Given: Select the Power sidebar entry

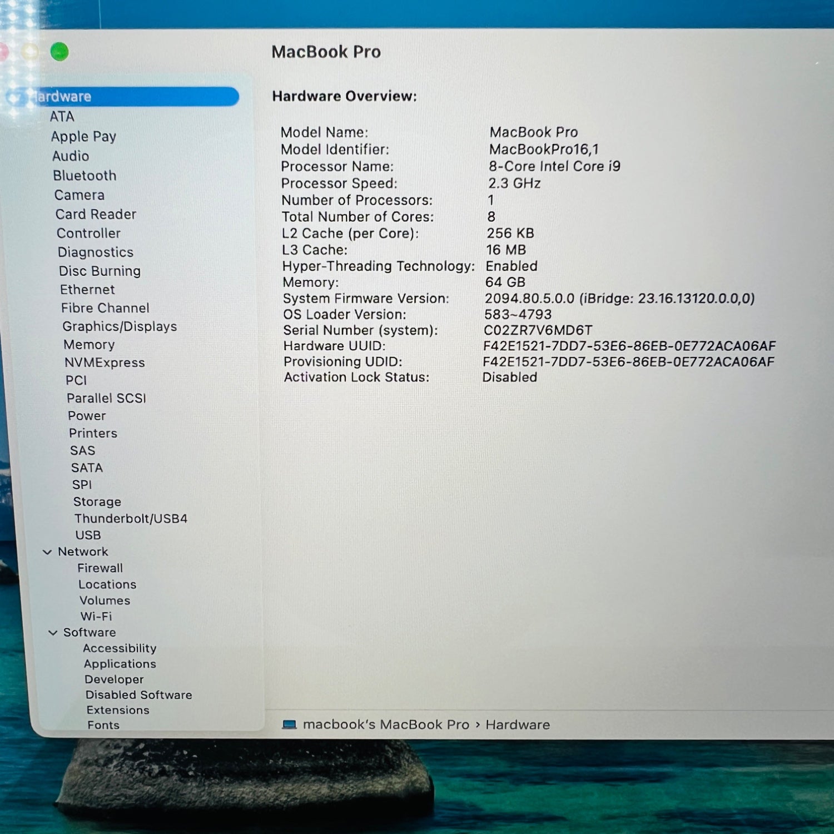Looking at the screenshot, I should [87, 416].
